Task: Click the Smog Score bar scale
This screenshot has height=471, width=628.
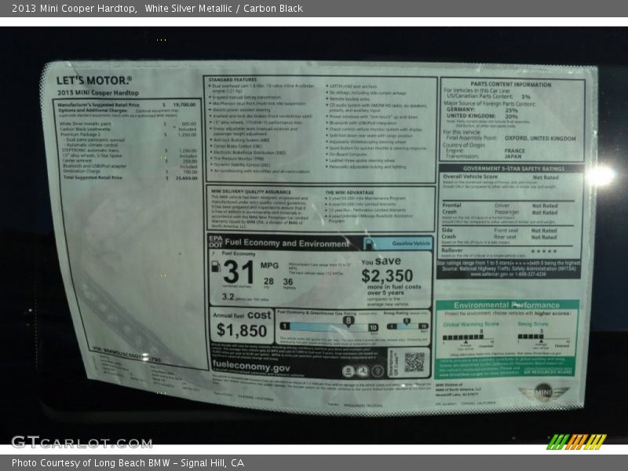Action: coord(542,338)
